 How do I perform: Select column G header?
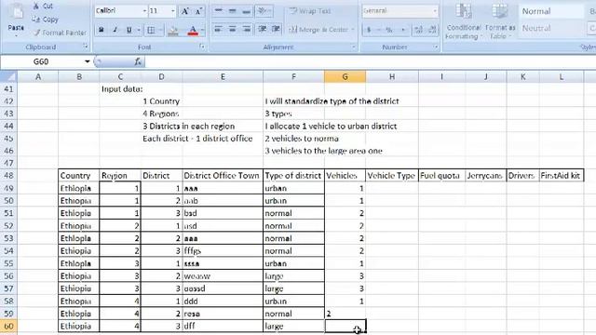pyautogui.click(x=345, y=76)
